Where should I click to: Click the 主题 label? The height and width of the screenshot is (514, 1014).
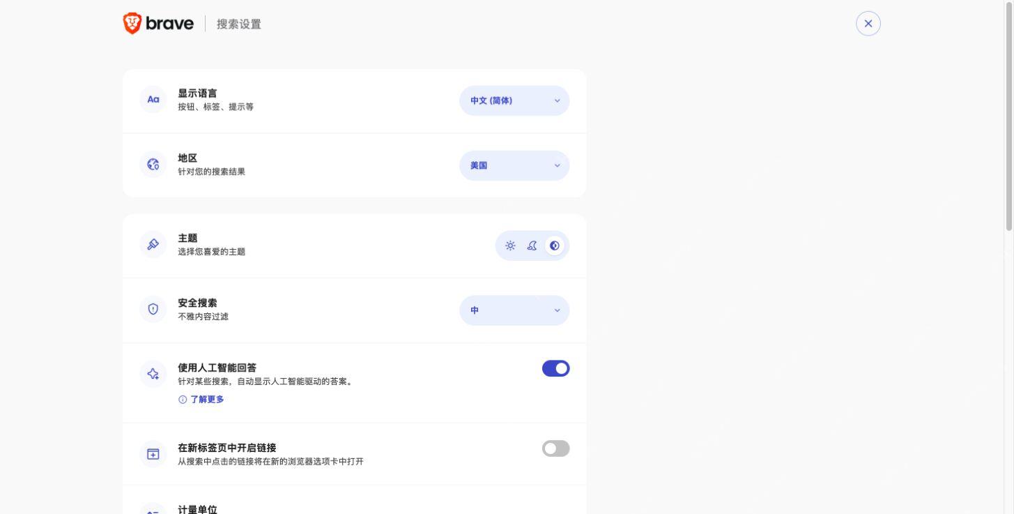point(187,238)
